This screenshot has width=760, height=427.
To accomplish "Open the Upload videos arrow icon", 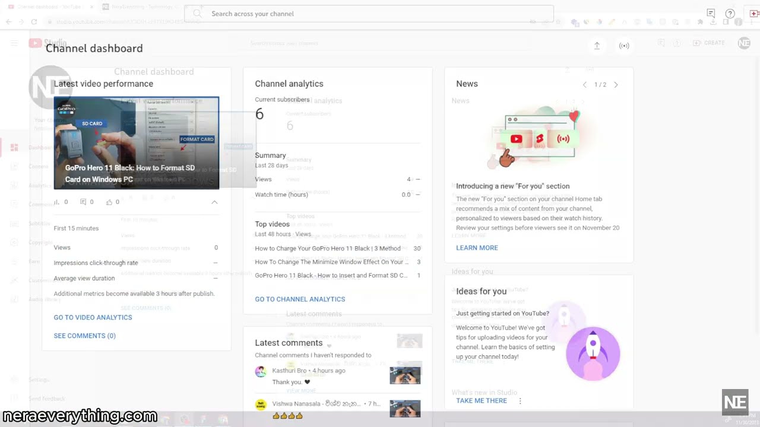I will [597, 46].
